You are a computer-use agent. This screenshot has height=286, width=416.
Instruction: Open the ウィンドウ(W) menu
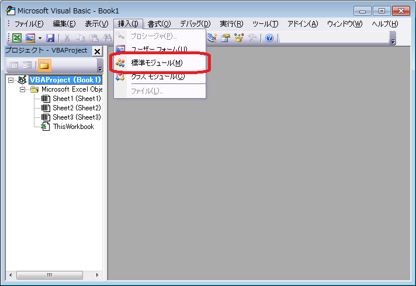pyautogui.click(x=345, y=24)
